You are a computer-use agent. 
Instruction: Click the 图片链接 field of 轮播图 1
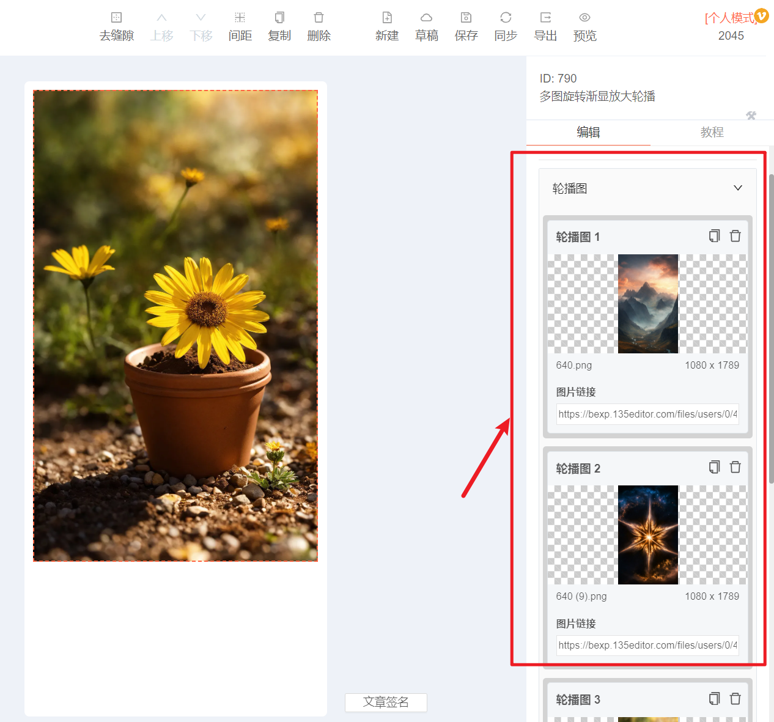[x=647, y=414]
